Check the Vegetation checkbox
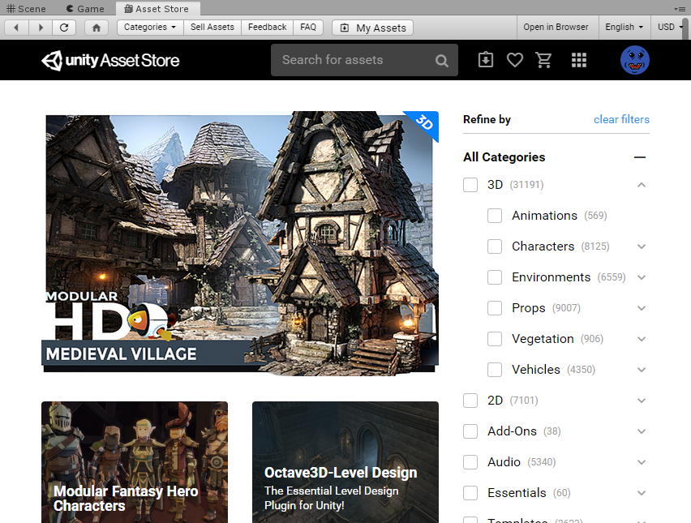The height and width of the screenshot is (523, 691). point(495,339)
